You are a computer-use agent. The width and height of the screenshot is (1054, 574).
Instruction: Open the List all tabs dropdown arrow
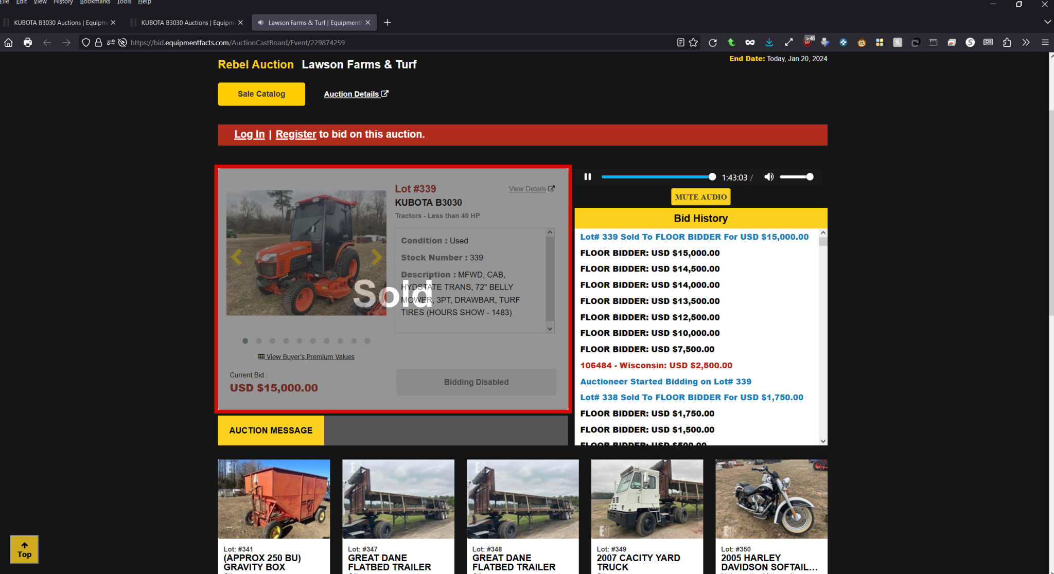[1047, 22]
